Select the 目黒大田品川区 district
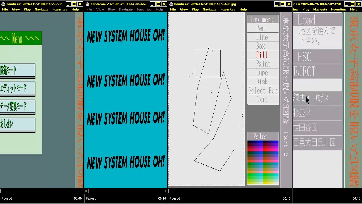Viewport: 362px width, 204px height. click(x=317, y=143)
